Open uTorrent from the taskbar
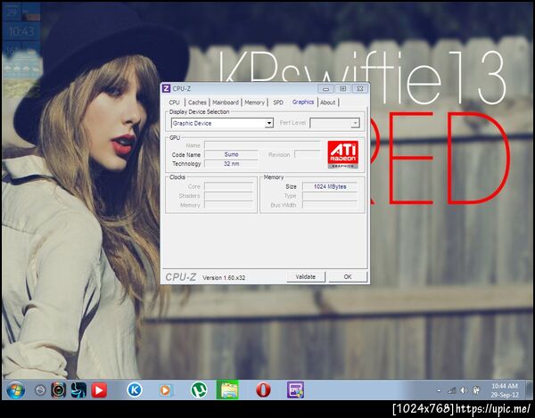 (x=199, y=390)
